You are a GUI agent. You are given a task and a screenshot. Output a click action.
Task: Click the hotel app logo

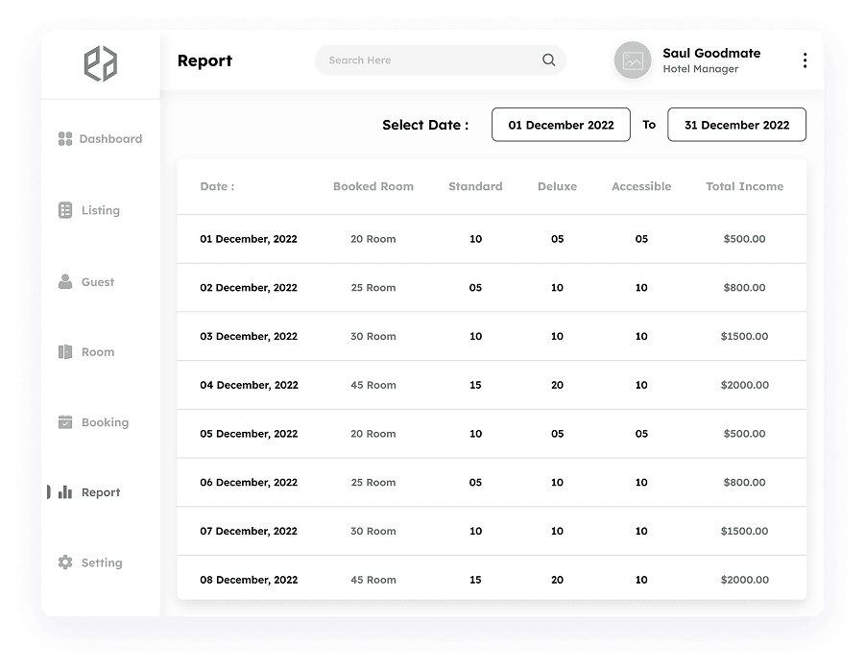[102, 63]
